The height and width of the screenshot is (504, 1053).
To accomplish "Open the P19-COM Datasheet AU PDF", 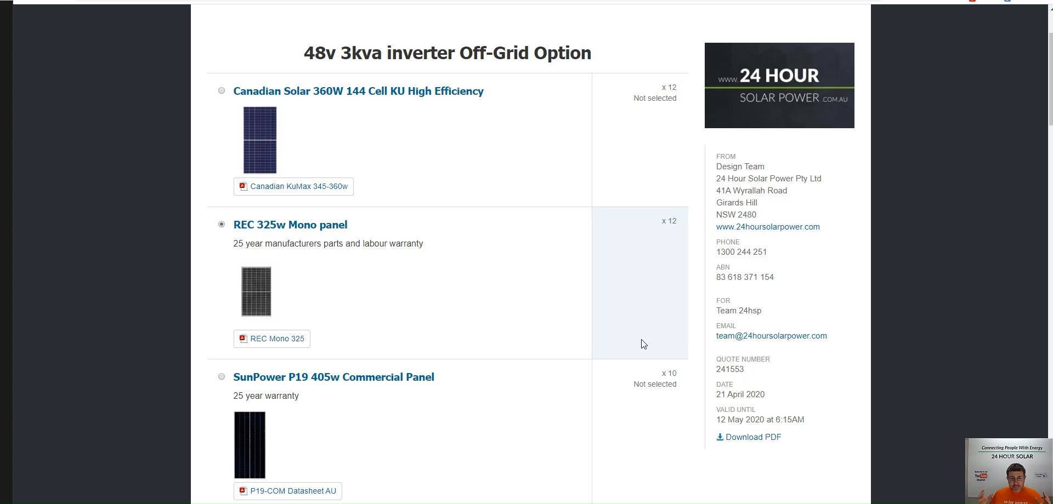I will [x=288, y=491].
